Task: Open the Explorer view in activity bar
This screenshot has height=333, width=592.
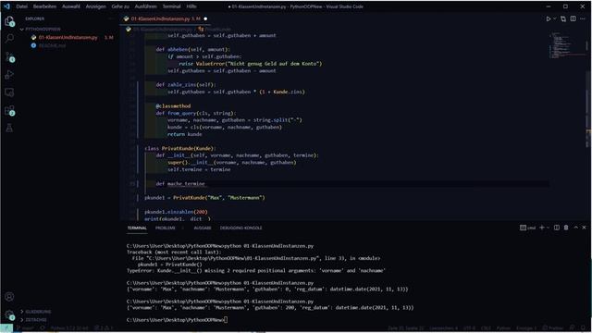Action: point(9,21)
